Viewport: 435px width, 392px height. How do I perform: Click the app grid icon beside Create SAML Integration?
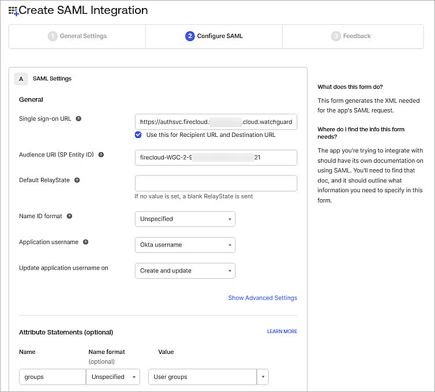tap(13, 11)
